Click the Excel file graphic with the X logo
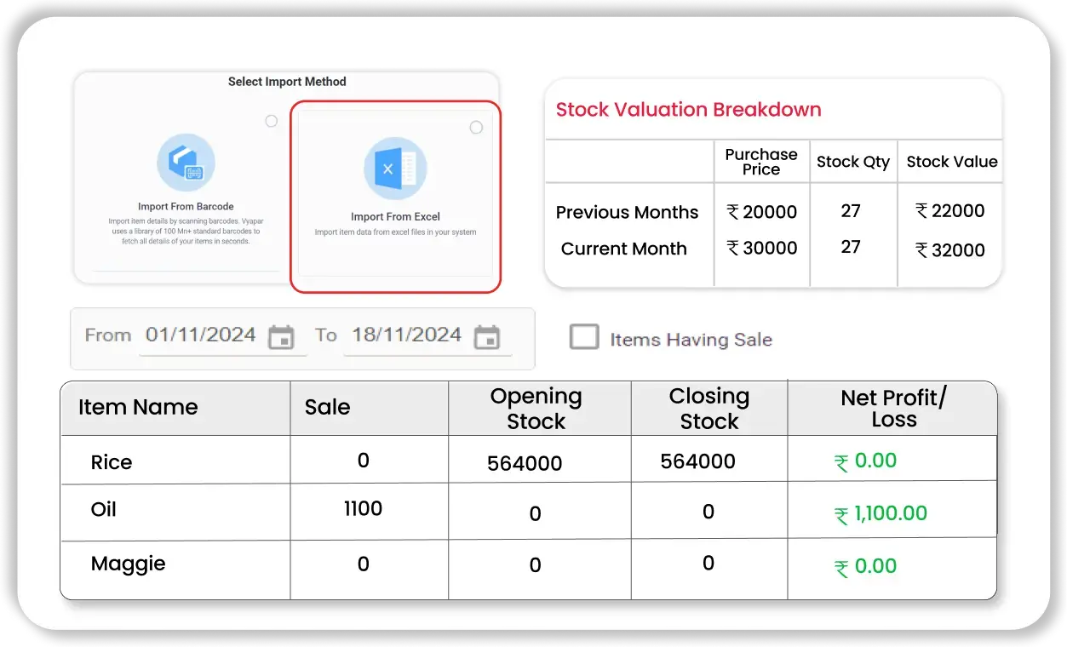 [395, 169]
